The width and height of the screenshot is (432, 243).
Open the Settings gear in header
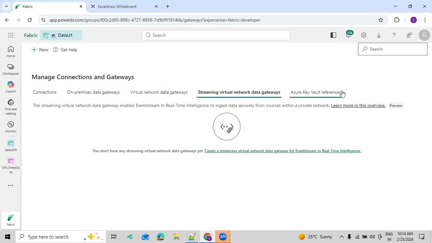coord(363,35)
